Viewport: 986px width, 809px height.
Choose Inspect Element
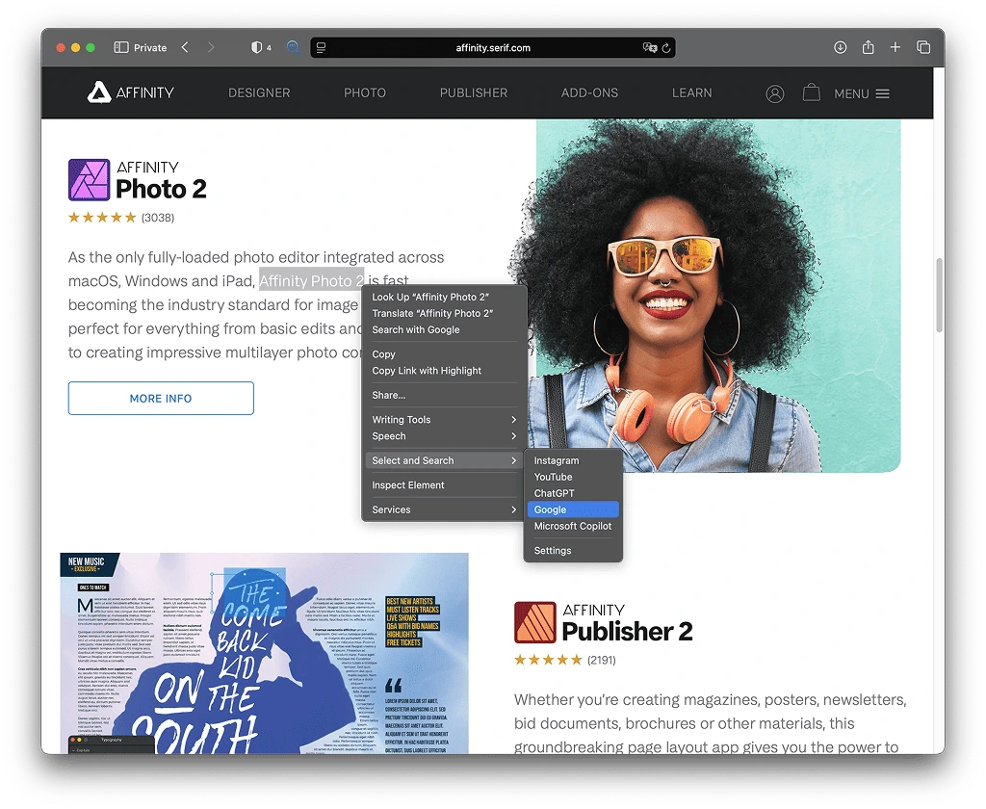(x=443, y=485)
